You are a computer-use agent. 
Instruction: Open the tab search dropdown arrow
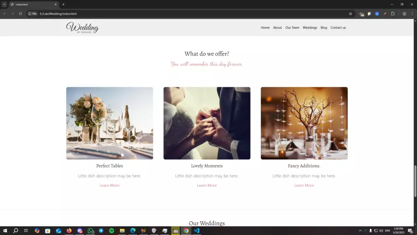click(x=4, y=5)
